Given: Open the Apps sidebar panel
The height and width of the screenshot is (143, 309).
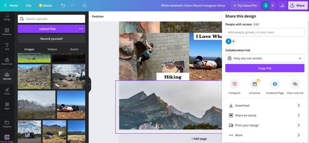Looking at the screenshot, I should tap(7, 106).
